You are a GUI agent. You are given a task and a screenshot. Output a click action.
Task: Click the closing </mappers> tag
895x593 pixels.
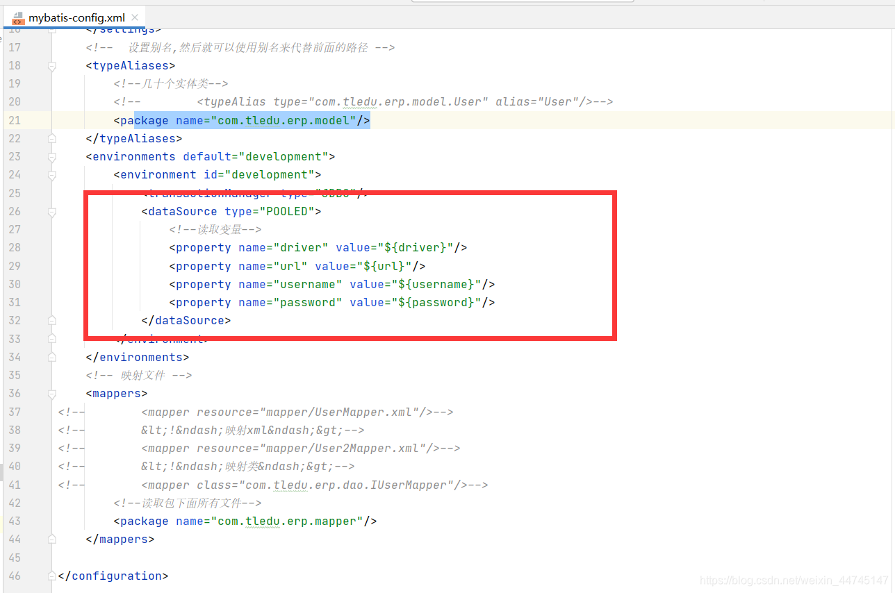click(x=120, y=539)
